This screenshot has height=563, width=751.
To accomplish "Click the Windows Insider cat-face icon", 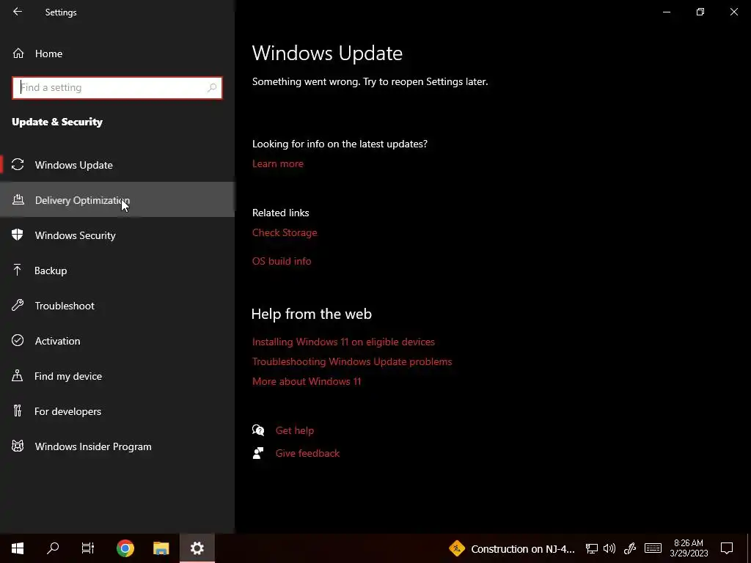I will 18,446.
